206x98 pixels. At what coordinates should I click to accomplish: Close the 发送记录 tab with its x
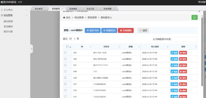tap(97, 9)
